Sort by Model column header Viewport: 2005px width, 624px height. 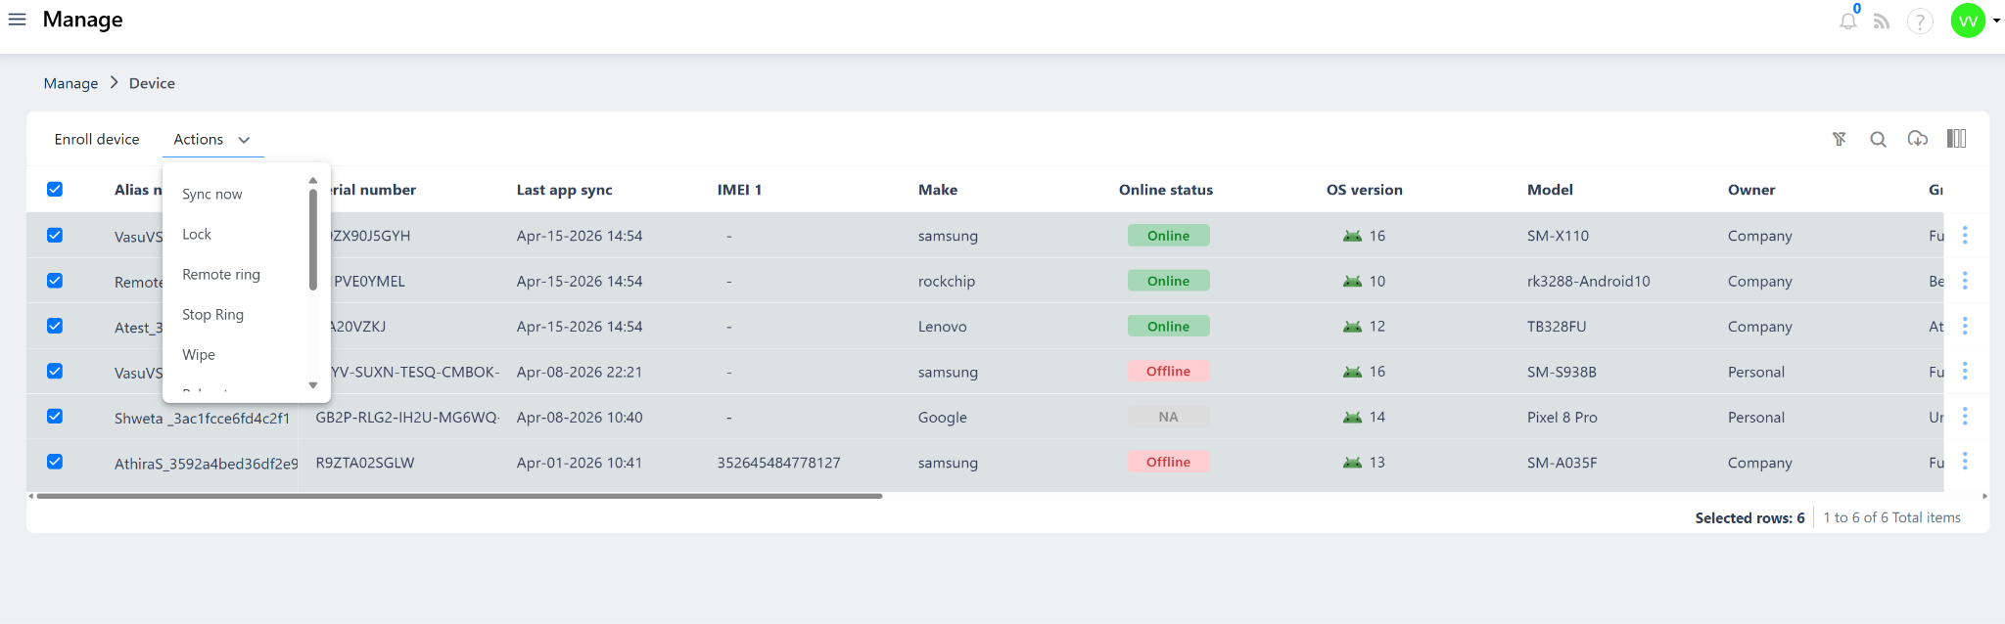click(x=1550, y=190)
